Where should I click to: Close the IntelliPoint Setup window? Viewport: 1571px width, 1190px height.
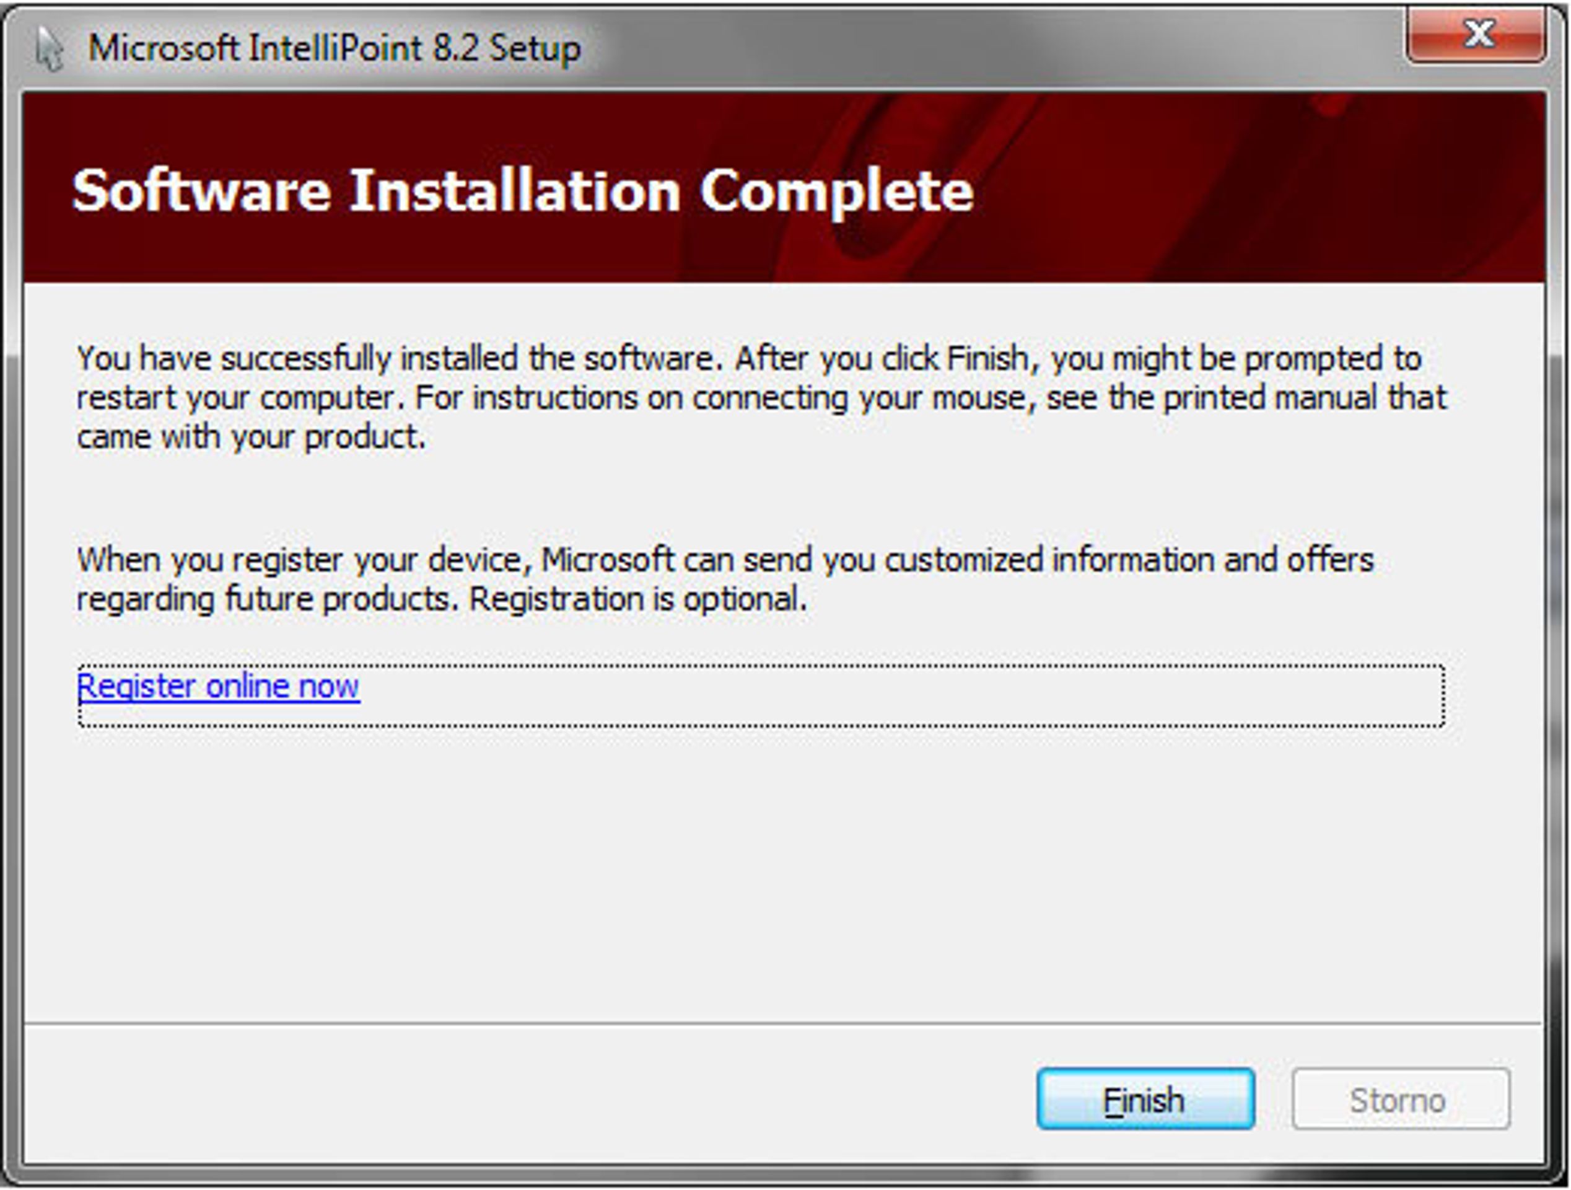pos(1477,34)
